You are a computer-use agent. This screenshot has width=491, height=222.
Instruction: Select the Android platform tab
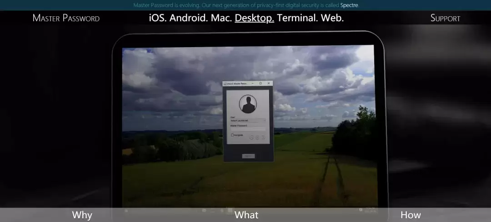click(x=189, y=18)
